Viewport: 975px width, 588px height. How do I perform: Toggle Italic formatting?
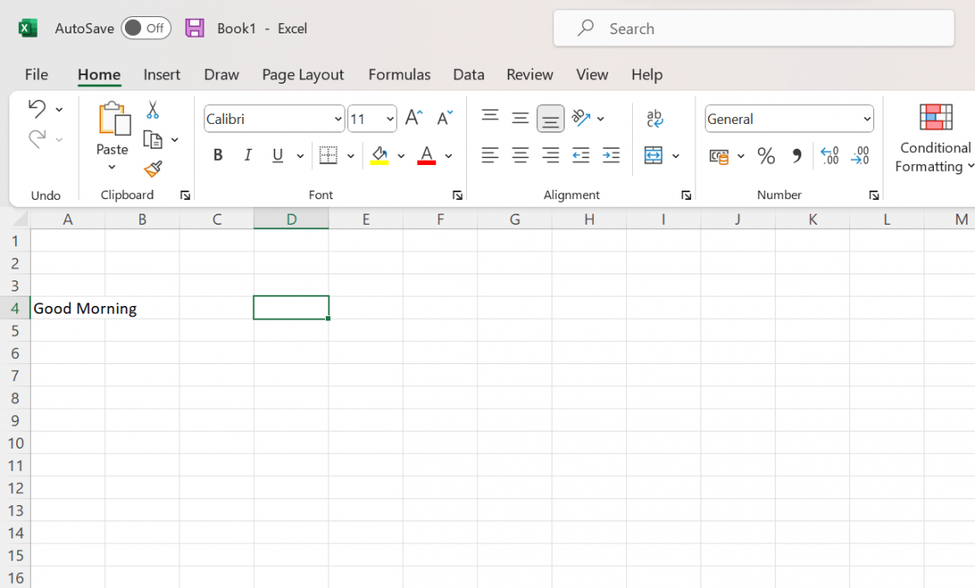click(x=248, y=156)
